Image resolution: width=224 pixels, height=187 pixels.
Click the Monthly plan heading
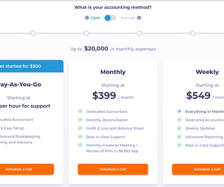[x=113, y=72]
